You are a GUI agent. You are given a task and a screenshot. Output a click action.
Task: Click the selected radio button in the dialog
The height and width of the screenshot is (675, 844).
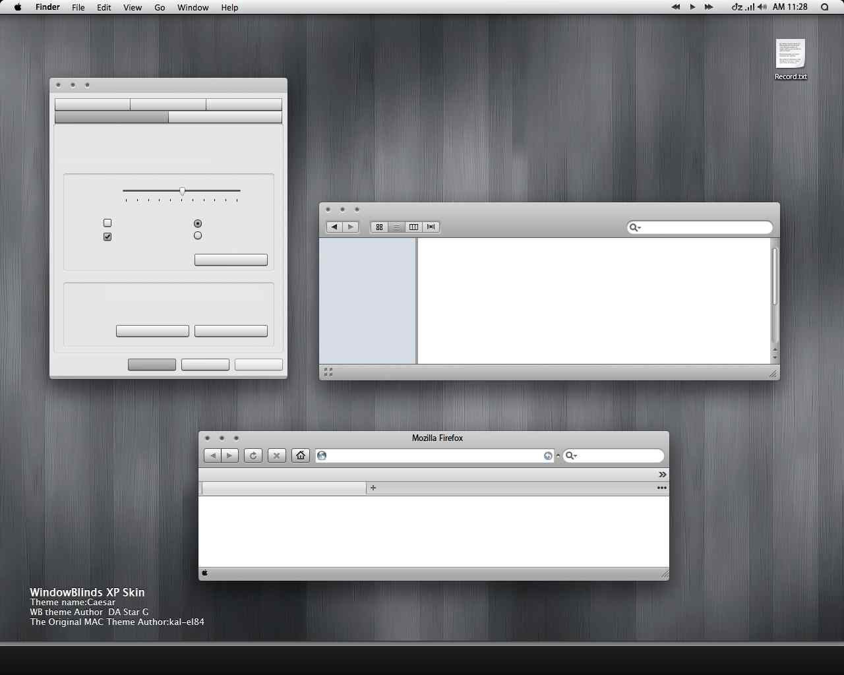[x=198, y=223]
